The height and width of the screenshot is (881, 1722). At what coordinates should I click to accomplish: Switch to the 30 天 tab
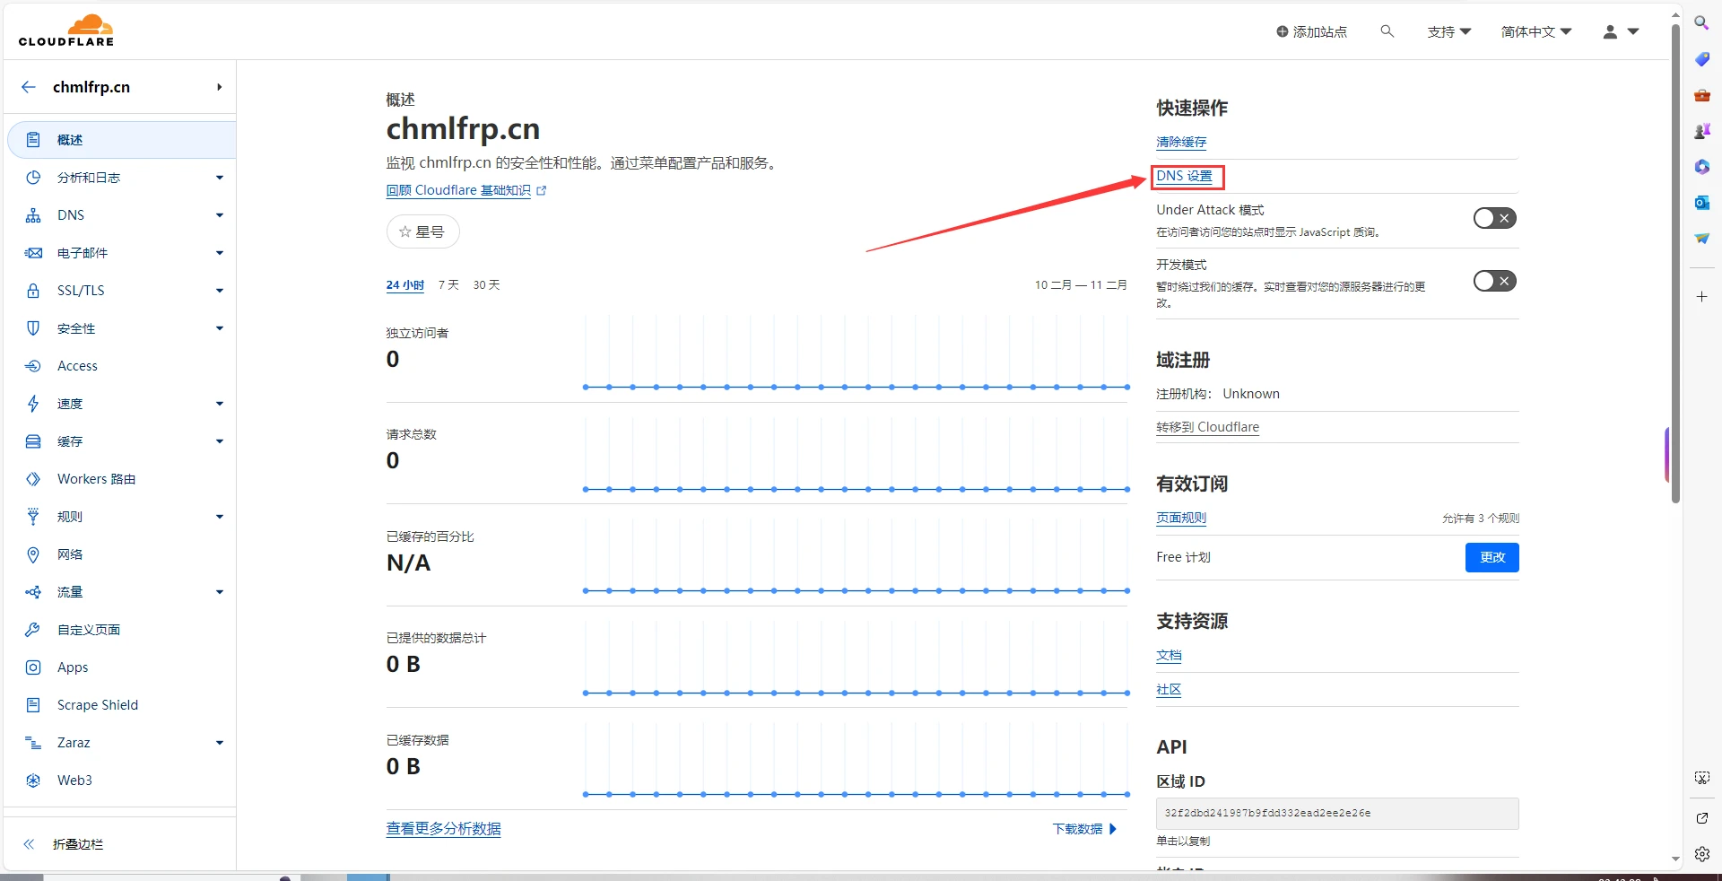coord(486,285)
